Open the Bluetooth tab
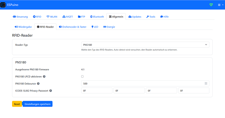Image resolution: width=225 pixels, height=118 pixels. pyautogui.click(x=97, y=17)
